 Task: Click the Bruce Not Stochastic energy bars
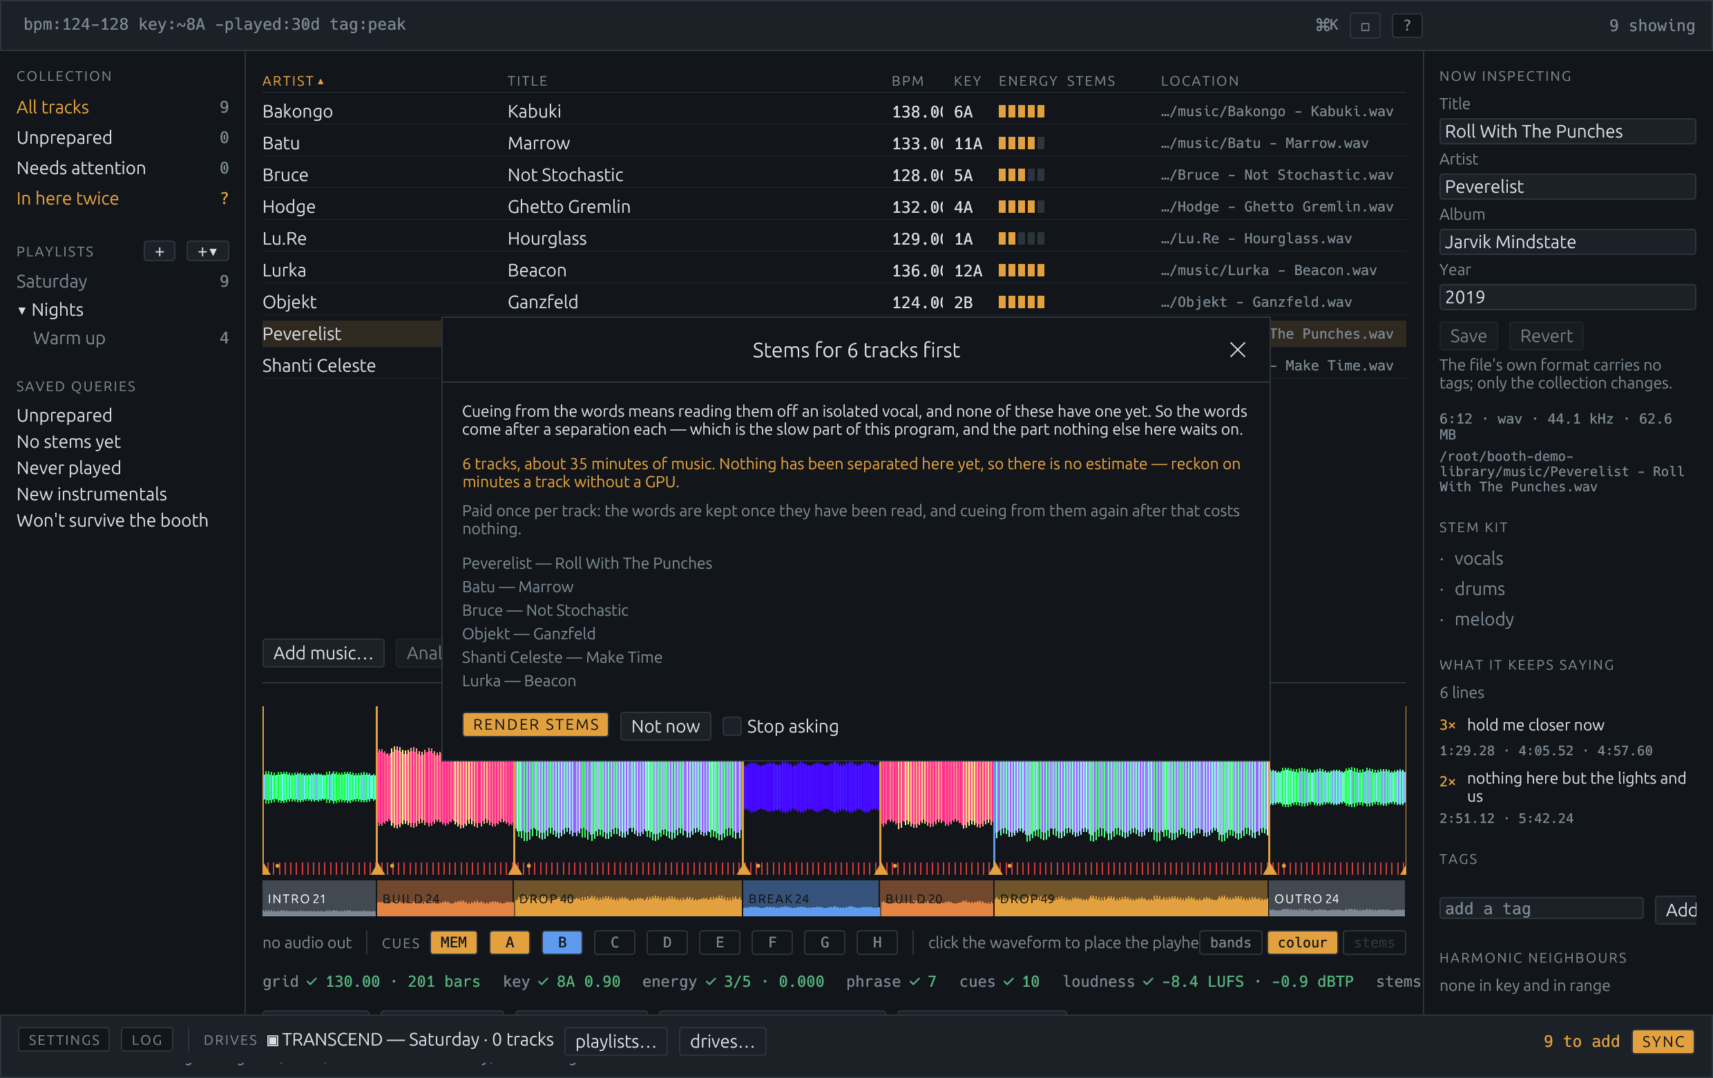pyautogui.click(x=1022, y=175)
